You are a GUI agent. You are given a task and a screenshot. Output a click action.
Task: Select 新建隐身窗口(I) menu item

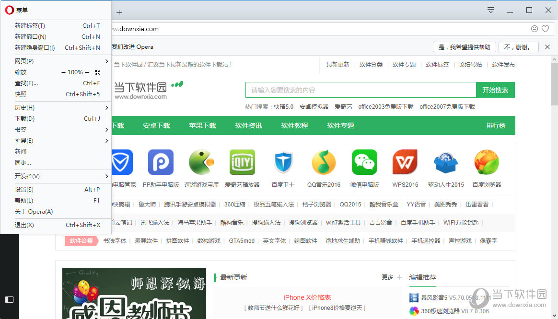[56, 47]
